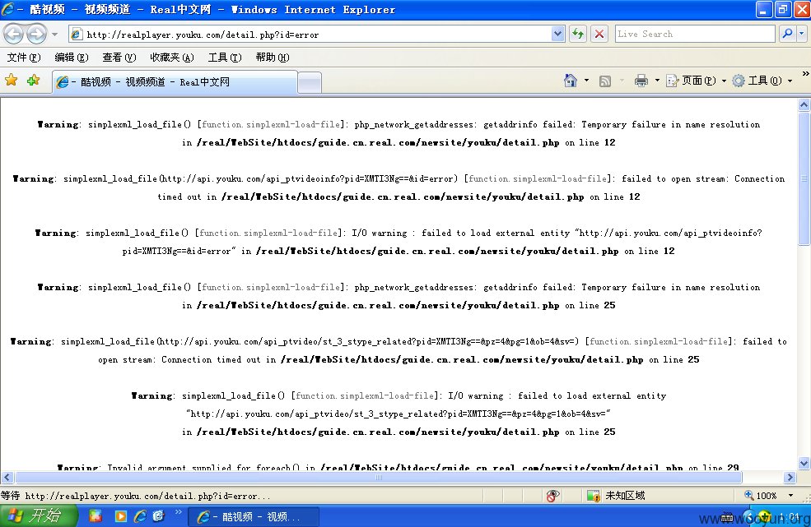811x527 pixels.
Task: Click first quick launch colorful square icon
Action: click(96, 516)
